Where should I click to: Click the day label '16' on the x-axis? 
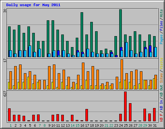(x=82, y=125)
